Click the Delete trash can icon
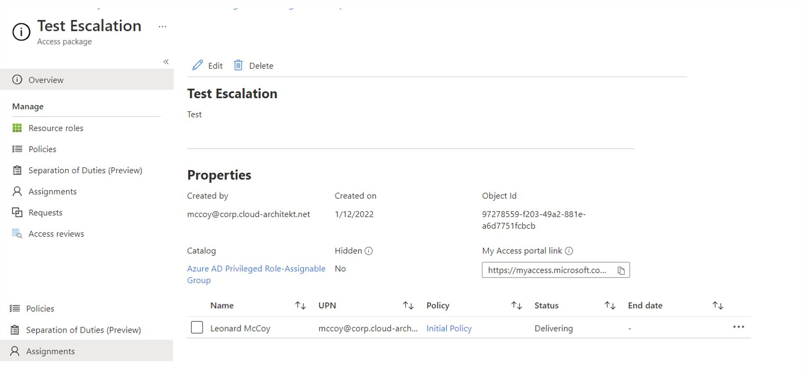The width and height of the screenshot is (806, 371). click(x=238, y=65)
